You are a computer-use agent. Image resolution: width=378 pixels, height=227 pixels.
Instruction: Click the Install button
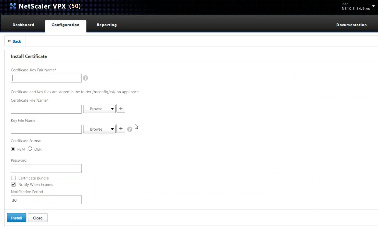pyautogui.click(x=16, y=218)
